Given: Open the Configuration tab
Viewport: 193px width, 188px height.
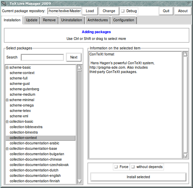Looking at the screenshot, I should [124, 20].
